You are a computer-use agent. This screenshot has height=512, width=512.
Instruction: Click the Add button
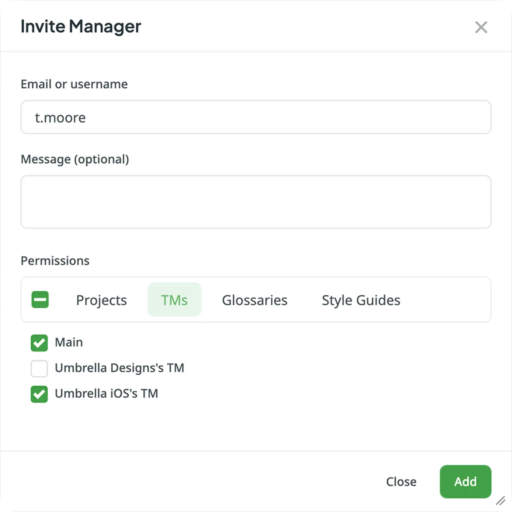(x=465, y=481)
